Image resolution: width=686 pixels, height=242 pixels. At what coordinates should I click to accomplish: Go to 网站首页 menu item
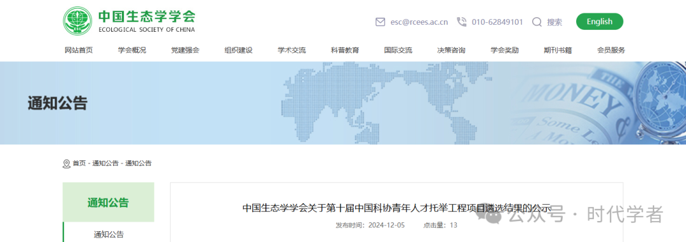click(x=79, y=50)
